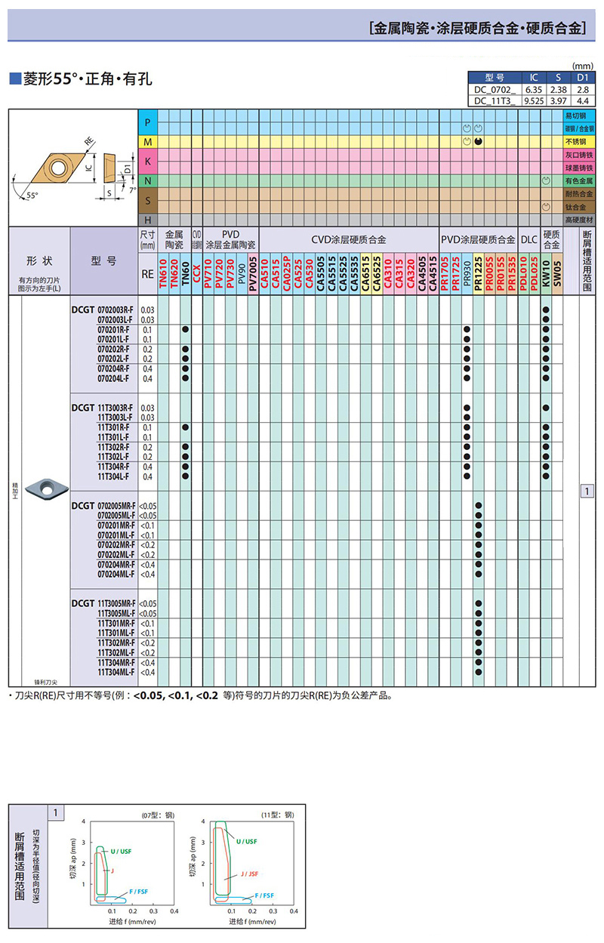Click the blue P material row label
This screenshot has width=604, height=943.
148,122
